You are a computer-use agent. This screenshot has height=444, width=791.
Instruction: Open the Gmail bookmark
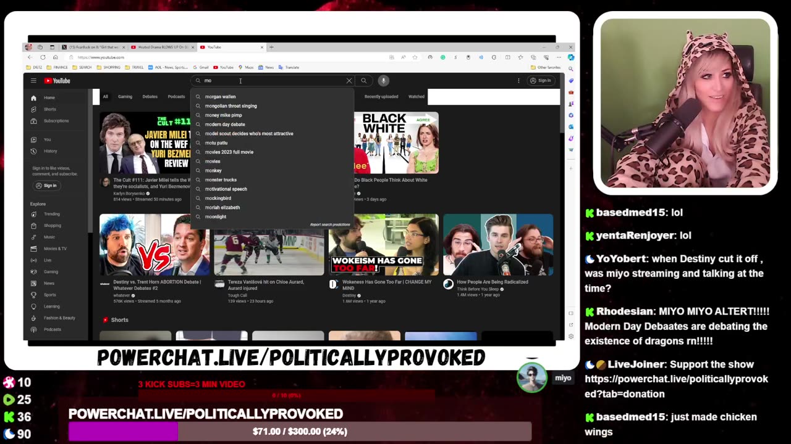point(201,67)
